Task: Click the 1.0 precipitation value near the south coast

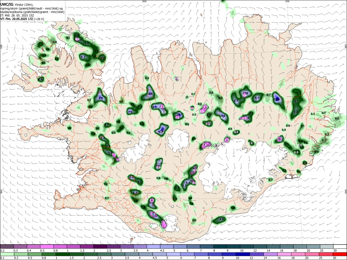Action: [x=194, y=221]
